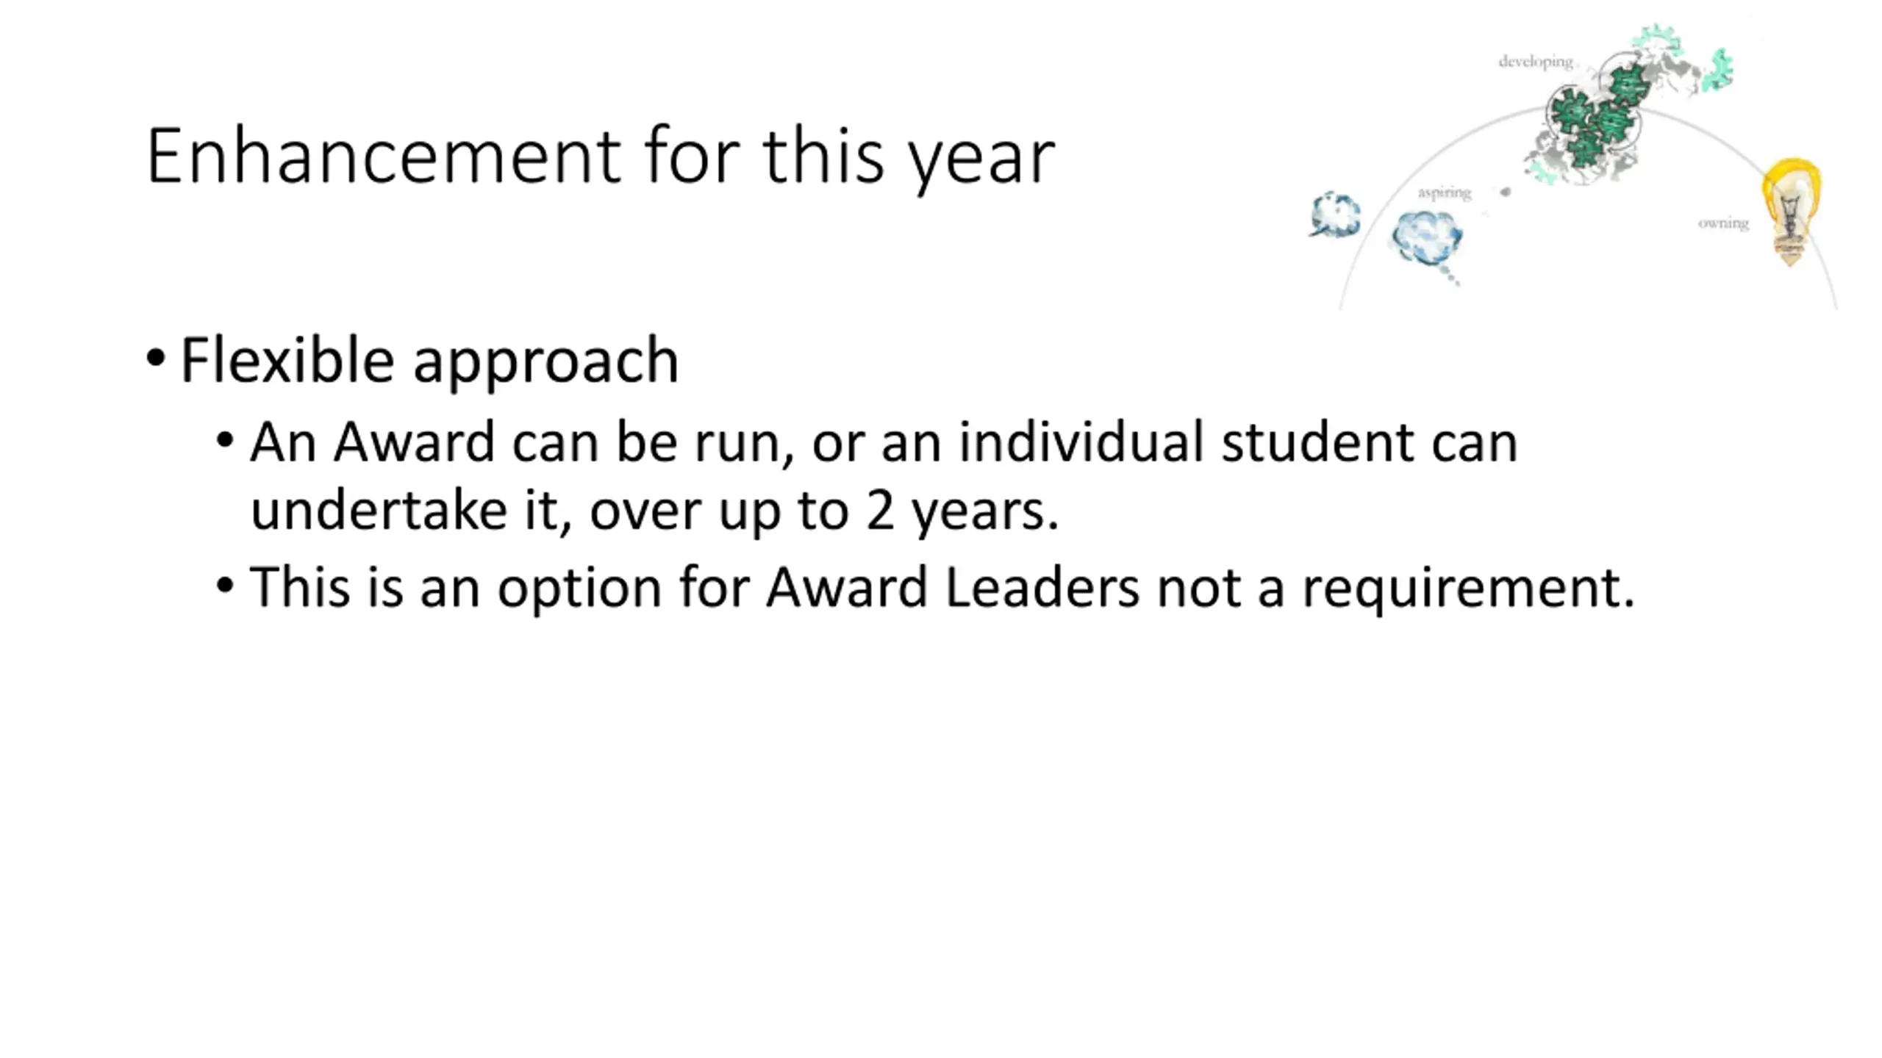Viewport: 1882px width, 1058px height.
Task: Click the 'Enhancement for this year' title
Action: point(601,157)
